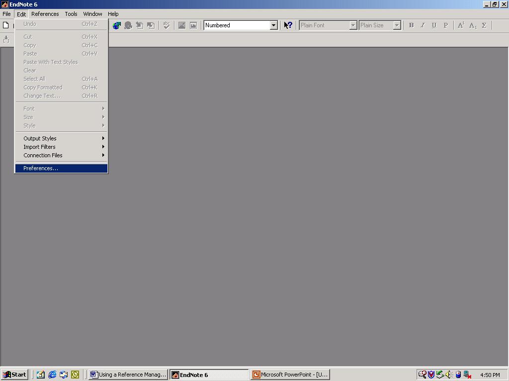The image size is (509, 381).
Task: Choose Clear from the Edit menu
Action: 61,70
